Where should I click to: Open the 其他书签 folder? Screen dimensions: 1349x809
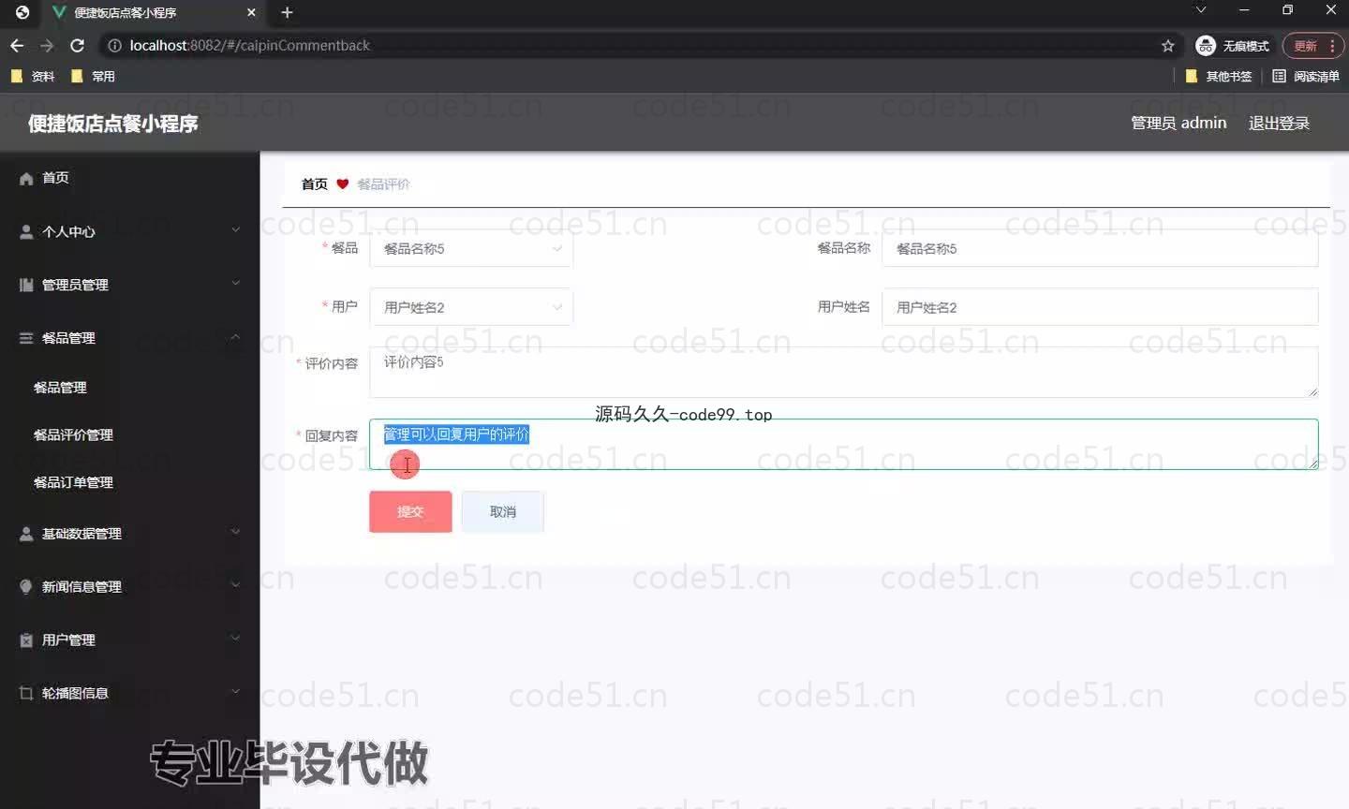click(x=1219, y=76)
